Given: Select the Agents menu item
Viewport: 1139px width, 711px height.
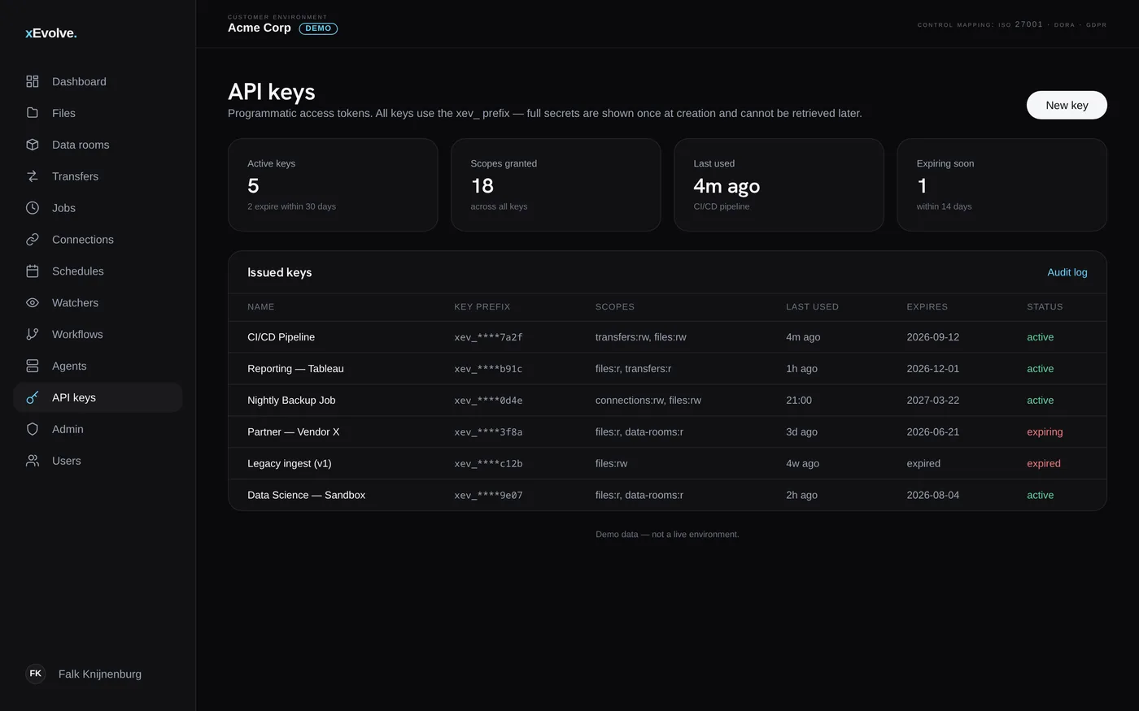Looking at the screenshot, I should click(x=98, y=366).
